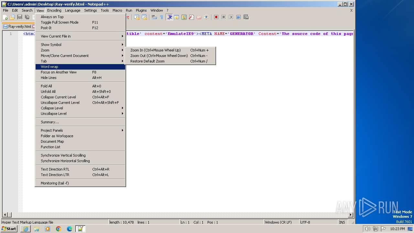
Task: Toggle the Monitoring eye toolbar icon
Action: click(x=206, y=17)
